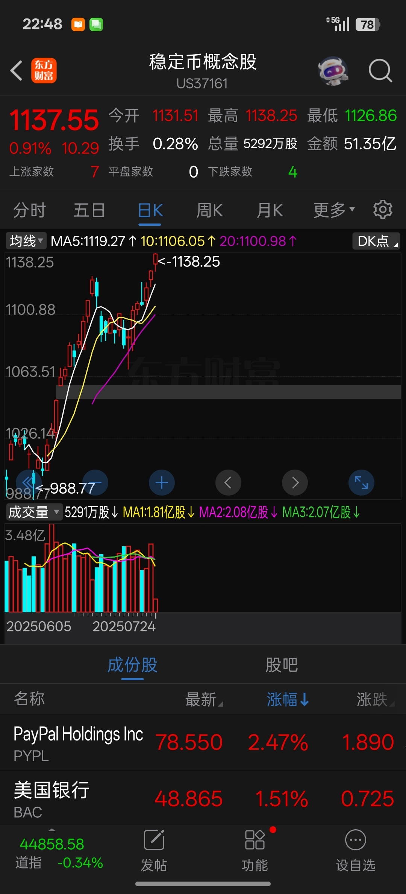Tap 道指 value 44858.58
This screenshot has height=894, width=406.
pyautogui.click(x=52, y=844)
